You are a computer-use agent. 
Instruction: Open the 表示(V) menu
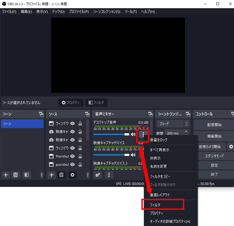pyautogui.click(x=42, y=12)
